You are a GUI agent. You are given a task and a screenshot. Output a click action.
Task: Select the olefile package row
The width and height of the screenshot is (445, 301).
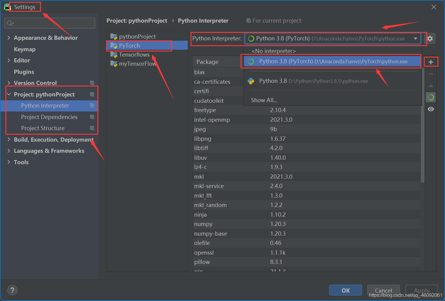pyautogui.click(x=306, y=243)
